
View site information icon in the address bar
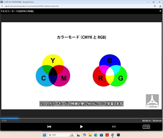pyautogui.click(x=2, y=6)
